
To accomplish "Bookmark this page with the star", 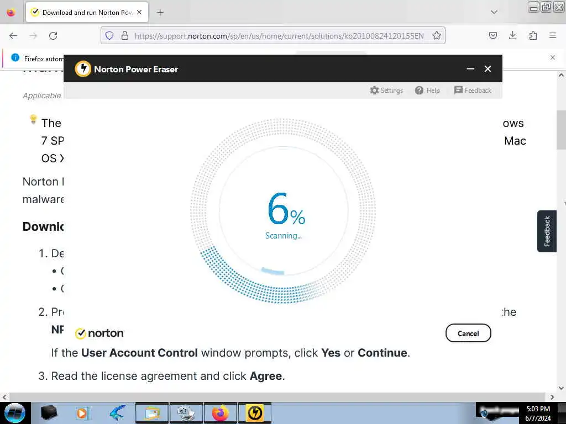I will pyautogui.click(x=437, y=35).
